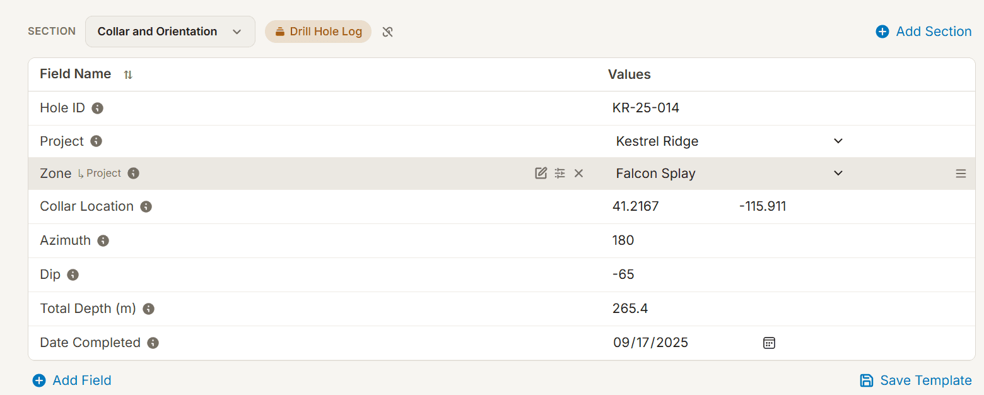
Task: Show info for Project field
Action: (96, 141)
